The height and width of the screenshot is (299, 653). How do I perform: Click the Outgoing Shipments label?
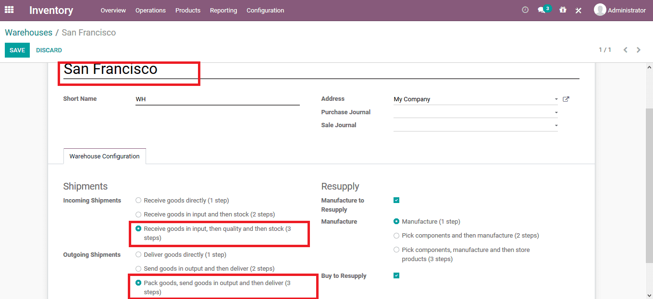[x=92, y=255]
